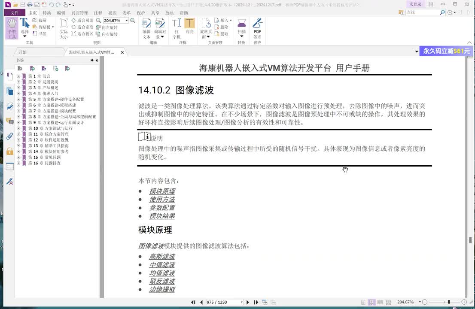This screenshot has height=309, width=475.
Task: Open Edit Text (编辑文本) tool
Action: [146, 28]
